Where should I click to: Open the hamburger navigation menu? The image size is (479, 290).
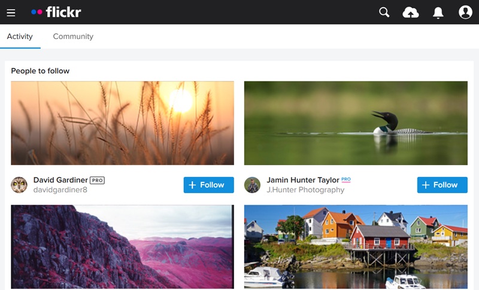(x=11, y=13)
